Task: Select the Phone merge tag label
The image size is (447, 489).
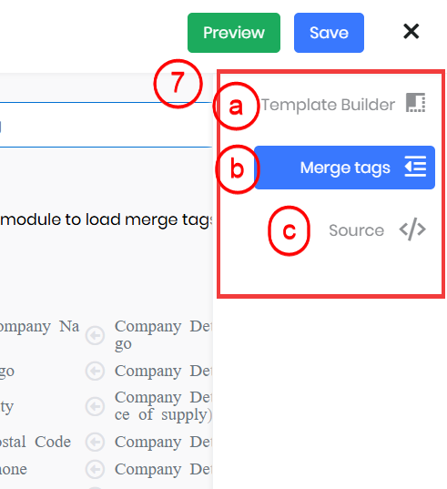Action: (14, 469)
